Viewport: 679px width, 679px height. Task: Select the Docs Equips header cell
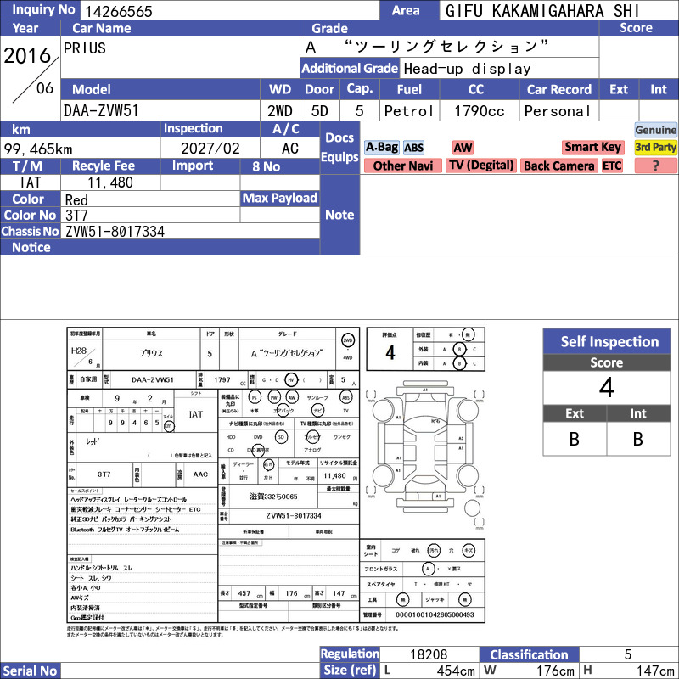pyautogui.click(x=339, y=148)
